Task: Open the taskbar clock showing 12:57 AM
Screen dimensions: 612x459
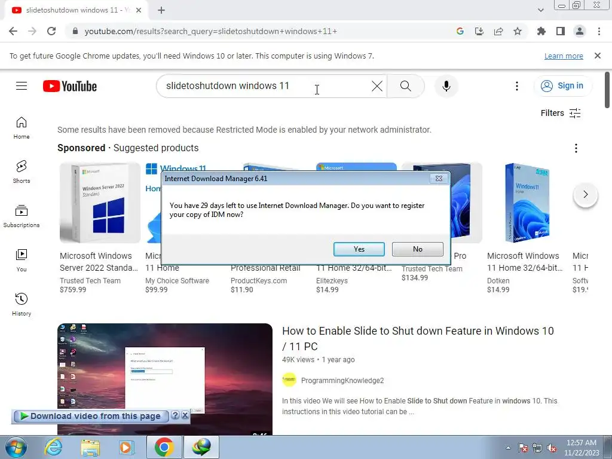Action: click(x=581, y=448)
